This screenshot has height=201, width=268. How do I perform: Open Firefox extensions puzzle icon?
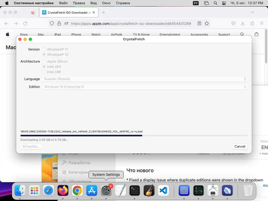[252, 23]
